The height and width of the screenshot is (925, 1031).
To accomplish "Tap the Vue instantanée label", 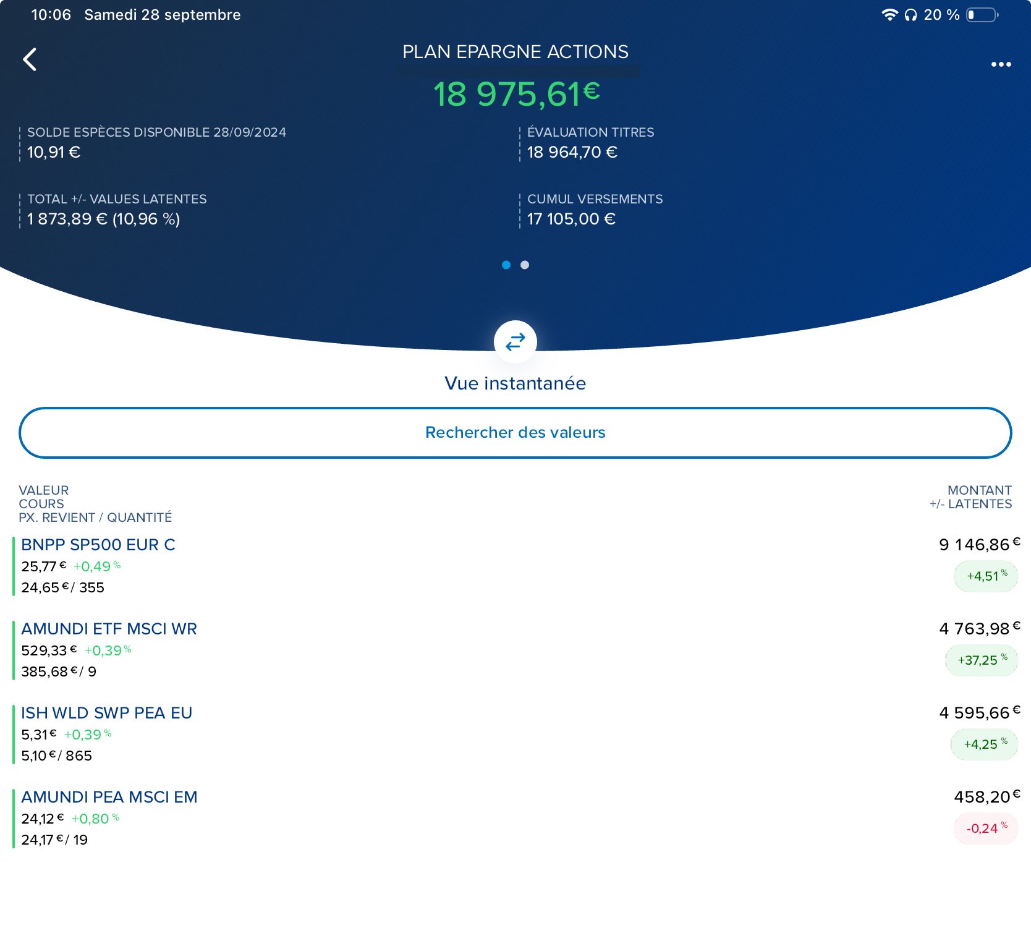I will pyautogui.click(x=515, y=383).
